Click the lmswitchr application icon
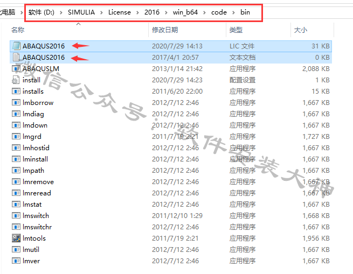 tap(16, 227)
